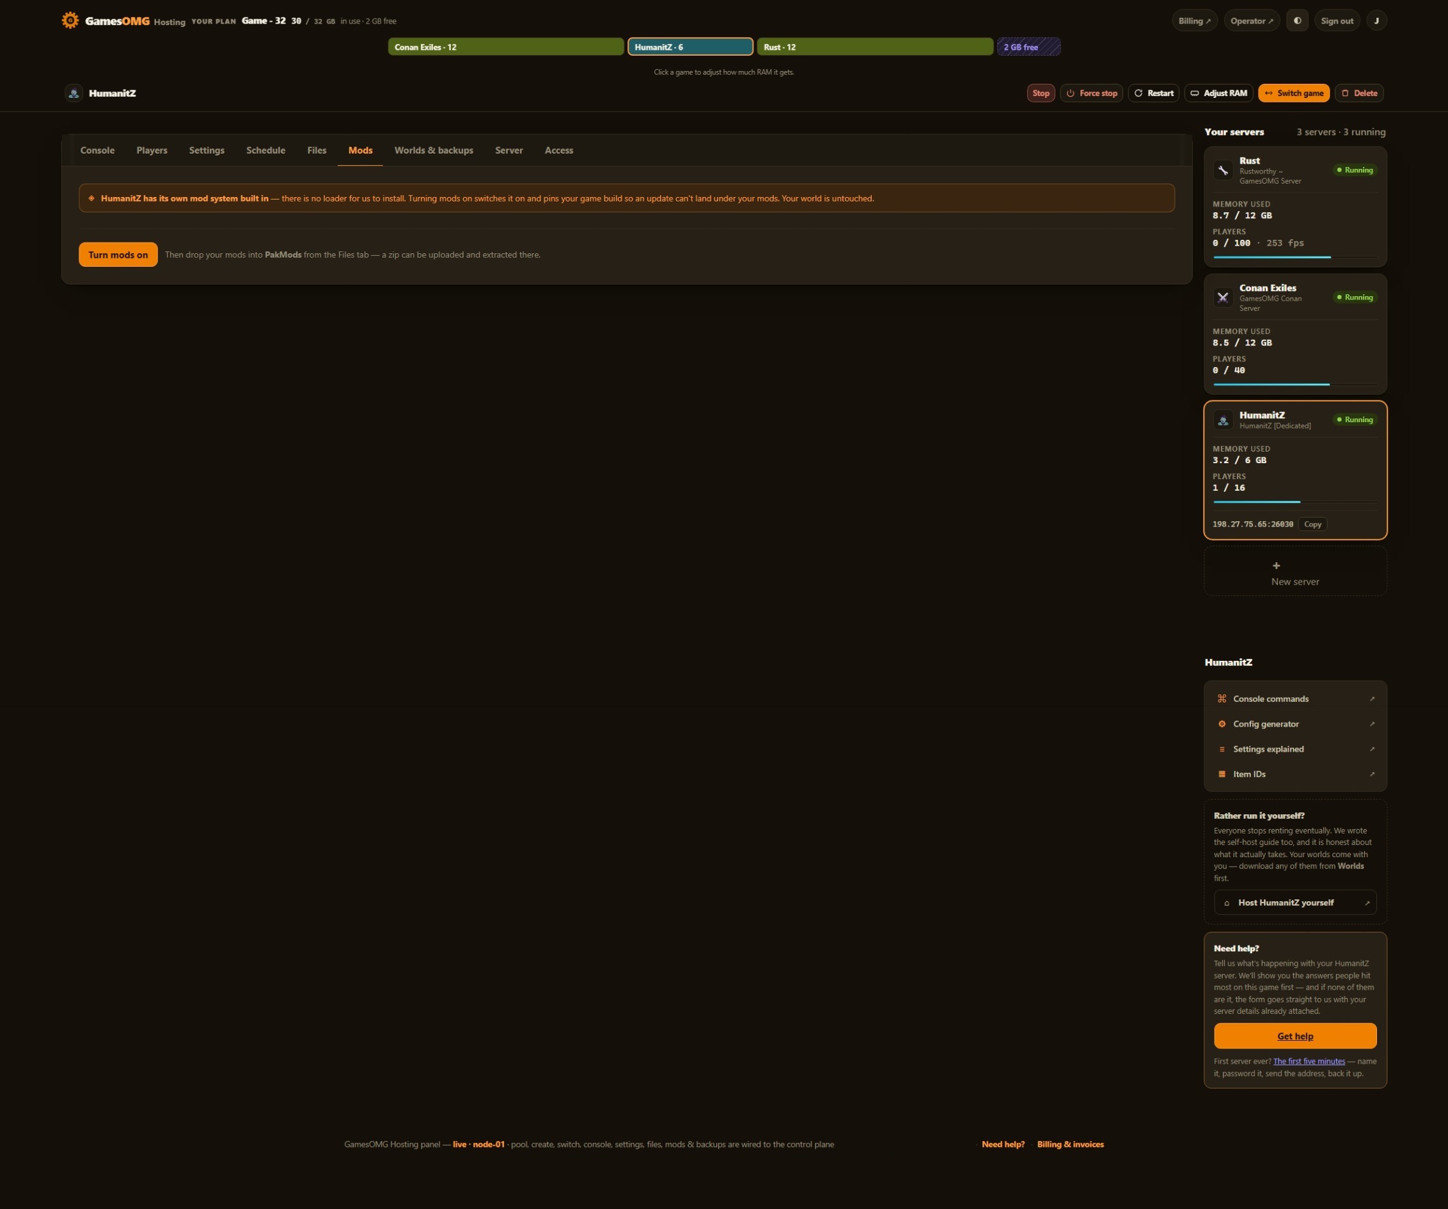Open the Worlds & backups tab

click(434, 150)
